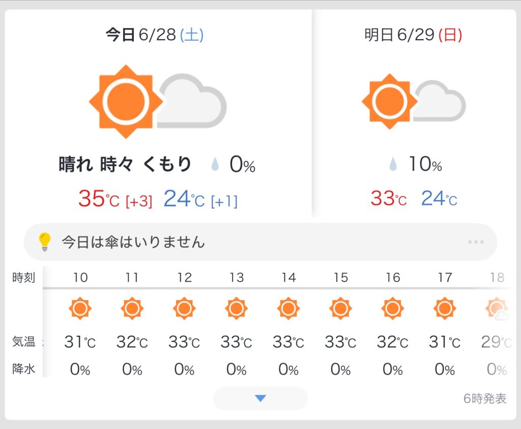Click today's high temperature 35°C
The height and width of the screenshot is (429, 521).
(99, 199)
